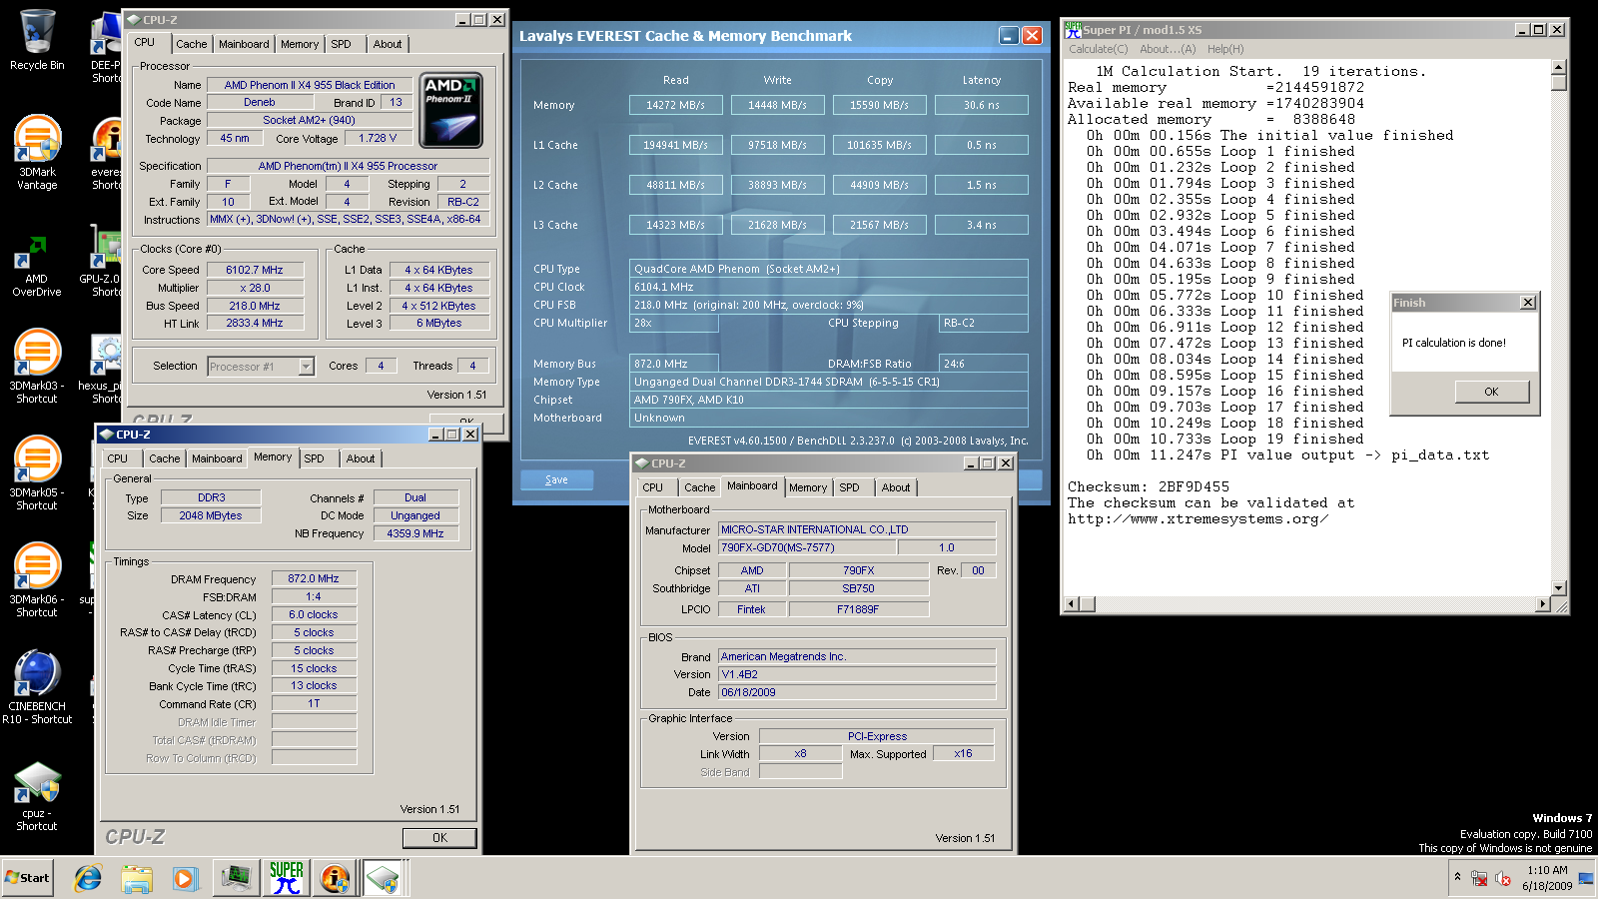
Task: Click the BIOS date 06/18/2009 field
Action: click(x=857, y=692)
